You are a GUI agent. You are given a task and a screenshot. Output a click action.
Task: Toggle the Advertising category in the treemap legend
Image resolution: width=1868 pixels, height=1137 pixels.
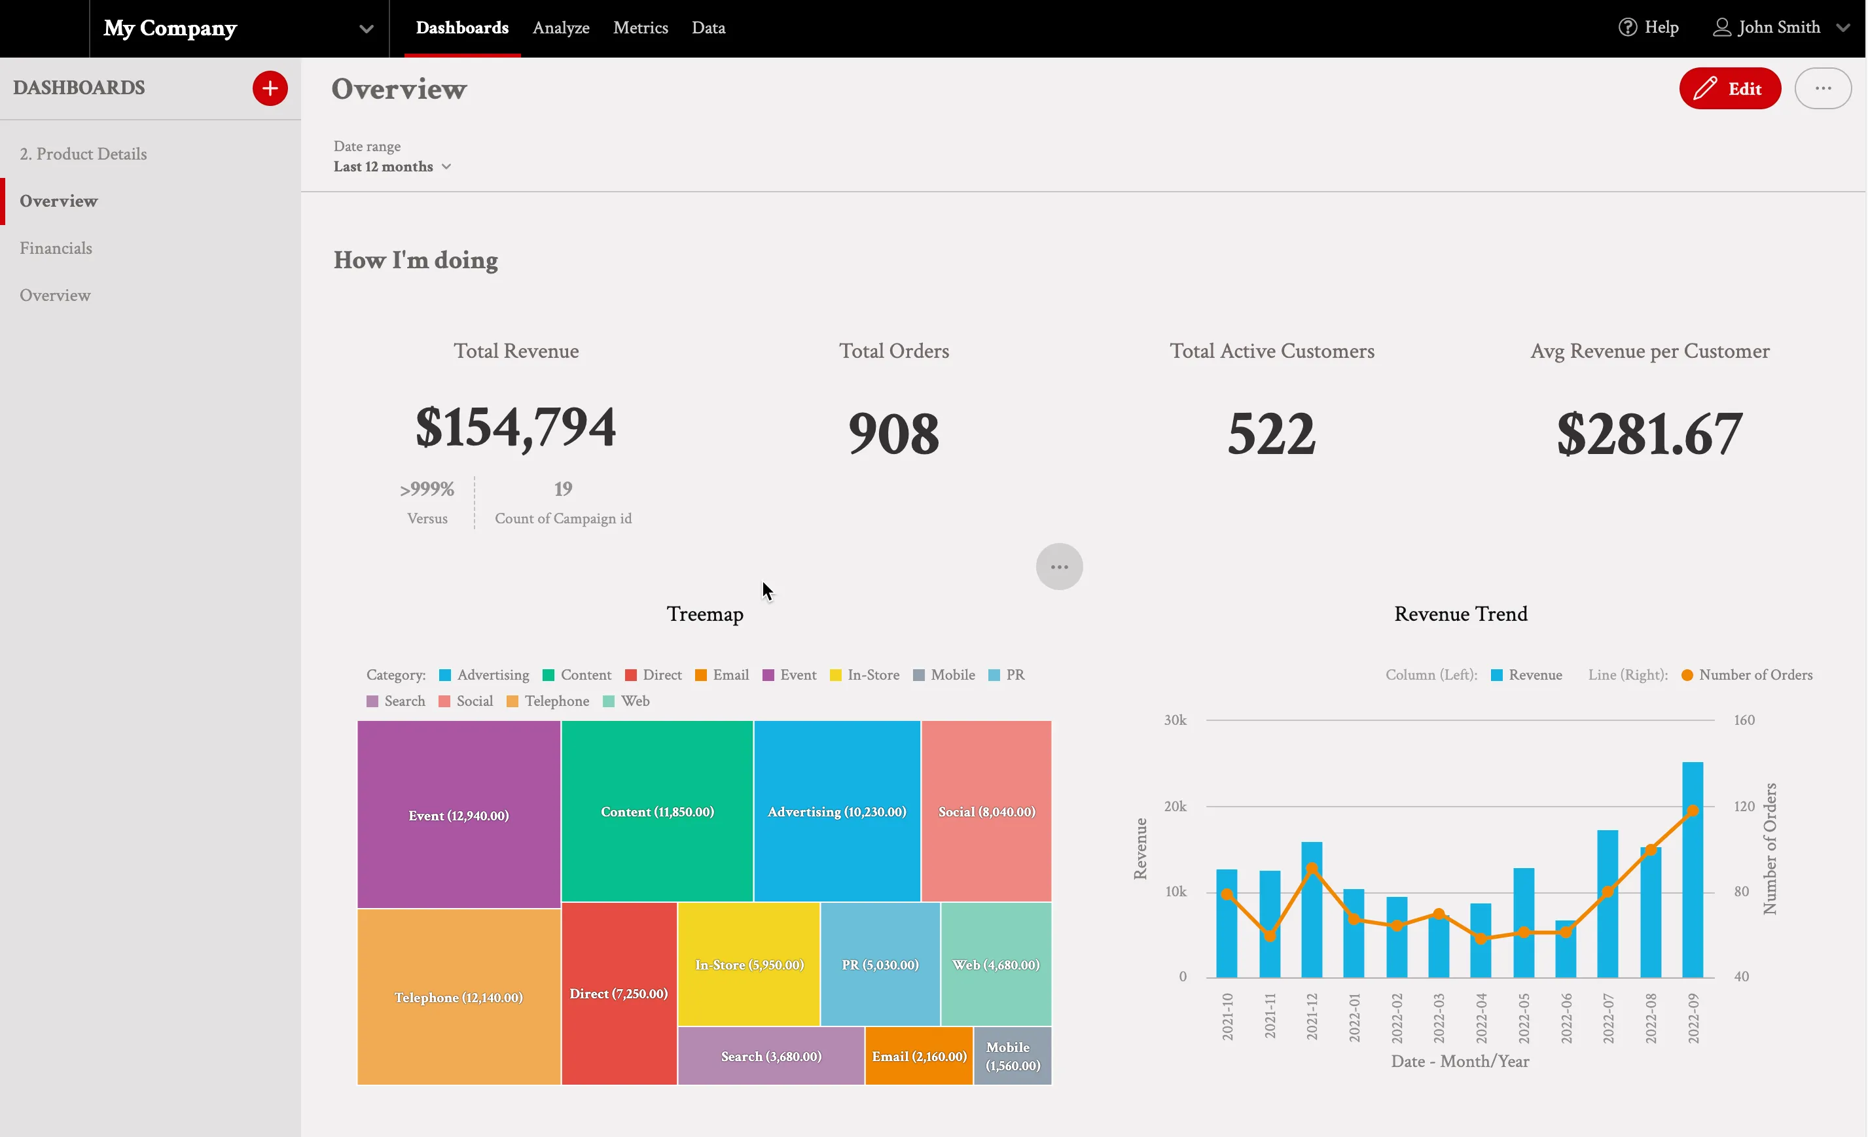pos(447,674)
